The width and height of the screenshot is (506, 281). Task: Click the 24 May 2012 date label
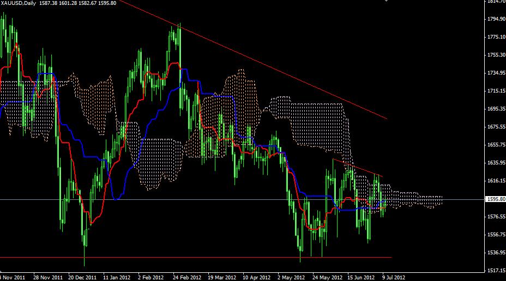point(327,277)
